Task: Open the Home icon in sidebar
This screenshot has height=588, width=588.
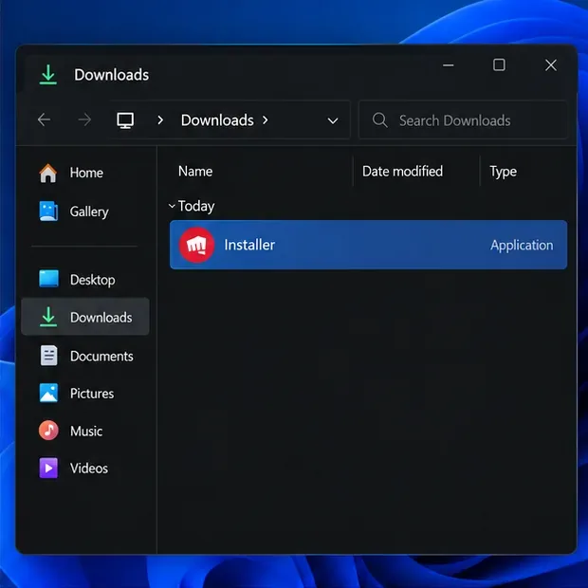Action: 48,173
